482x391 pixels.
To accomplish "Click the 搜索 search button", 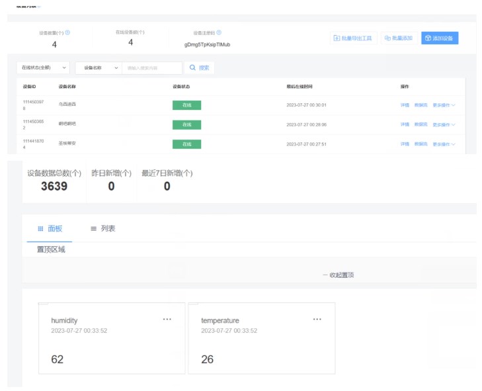I will click(x=200, y=67).
